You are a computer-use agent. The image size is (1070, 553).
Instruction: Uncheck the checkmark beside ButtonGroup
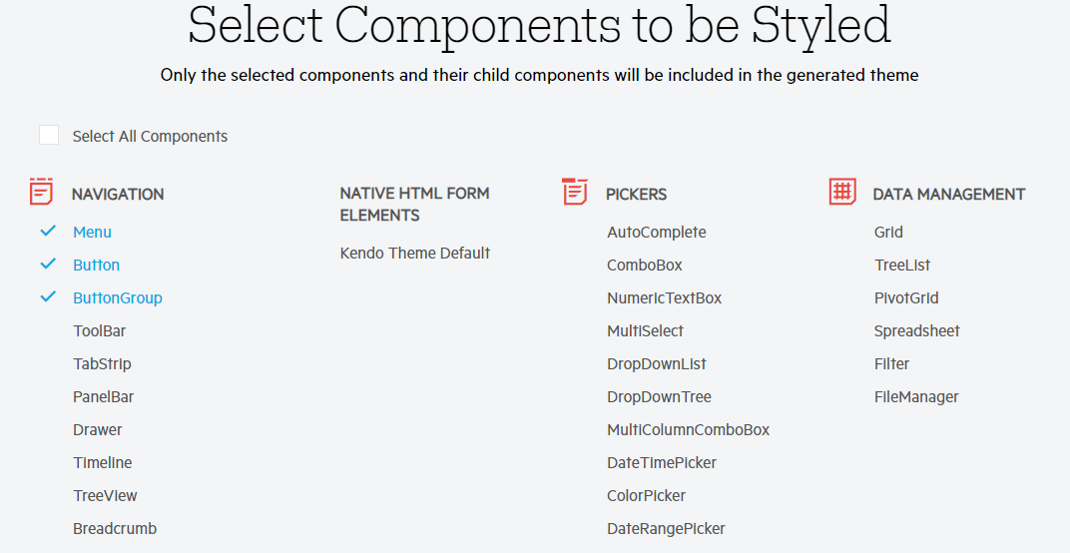pos(48,296)
